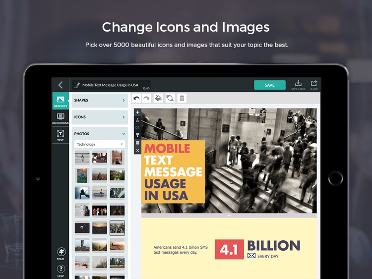Add a block with the plus icon

(x=137, y=112)
